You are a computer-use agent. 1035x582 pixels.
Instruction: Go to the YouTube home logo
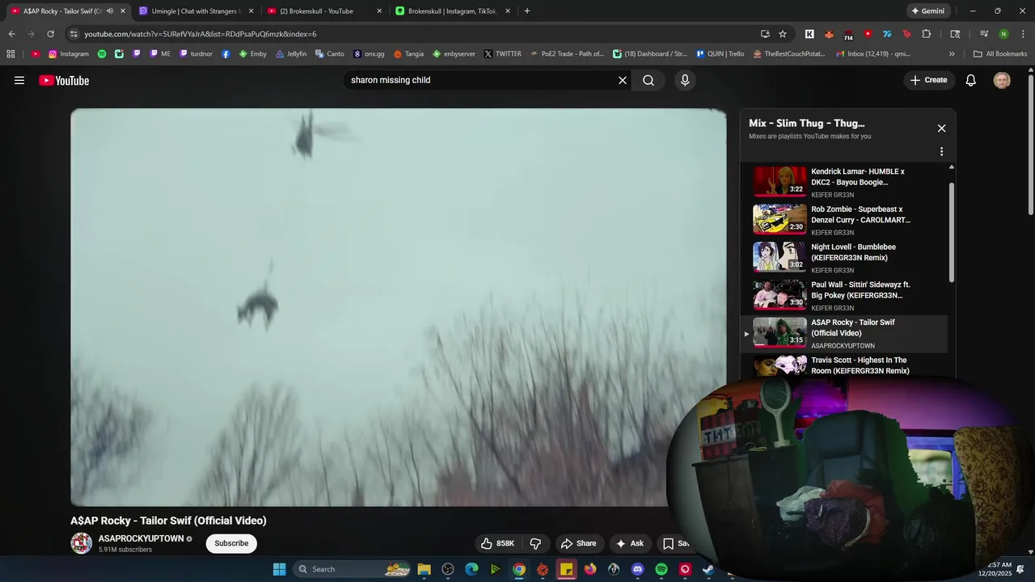[x=64, y=80]
